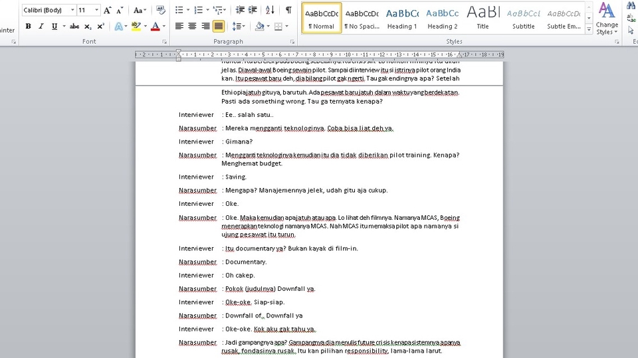The height and width of the screenshot is (358, 638).
Task: Click the line ': Oh cakep.'
Action: coord(239,276)
